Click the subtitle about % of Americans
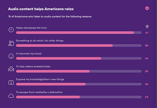This screenshot has height=108, width=157. 50,17
